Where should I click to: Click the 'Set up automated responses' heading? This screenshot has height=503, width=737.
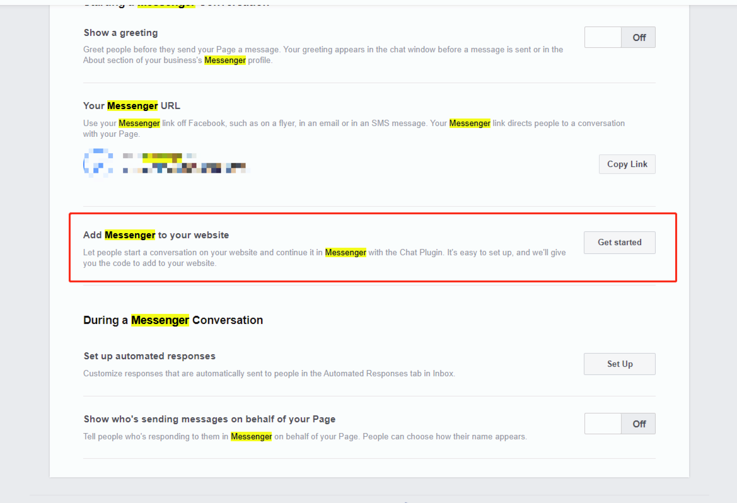(x=149, y=356)
